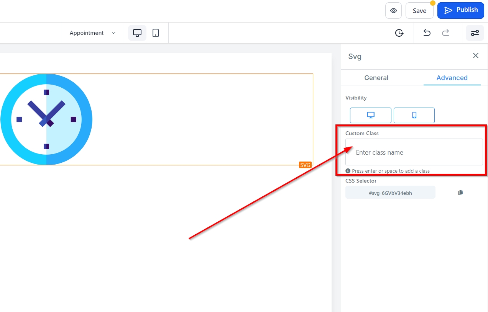The image size is (488, 312).
Task: Publish the page
Action: pyautogui.click(x=461, y=10)
